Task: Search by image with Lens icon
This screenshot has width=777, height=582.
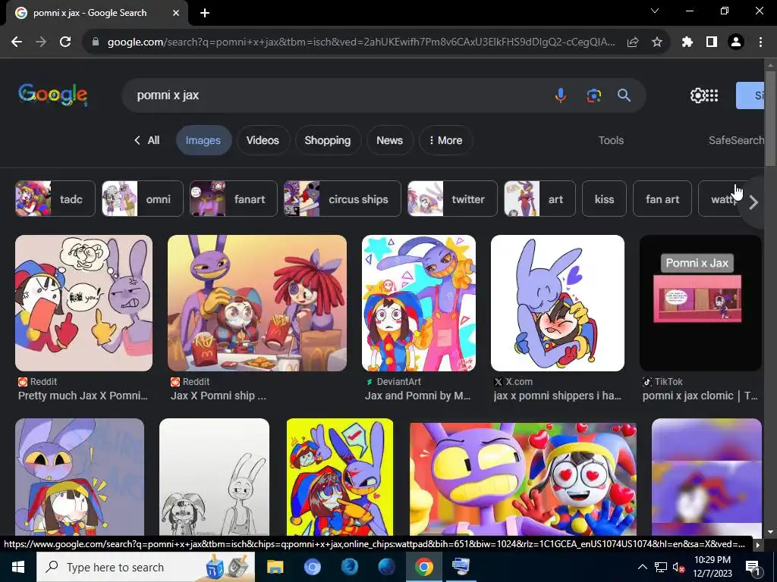Action: point(593,95)
